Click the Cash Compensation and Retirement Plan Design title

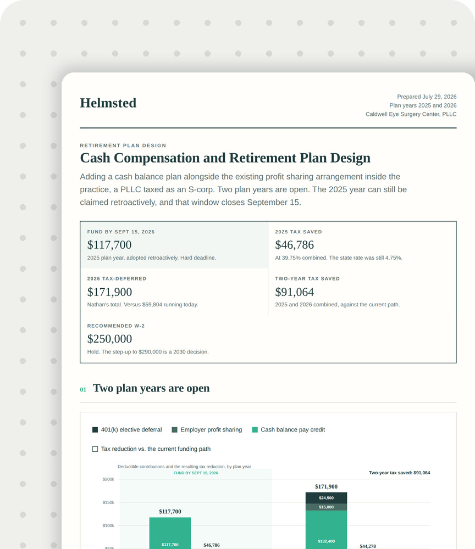225,158
